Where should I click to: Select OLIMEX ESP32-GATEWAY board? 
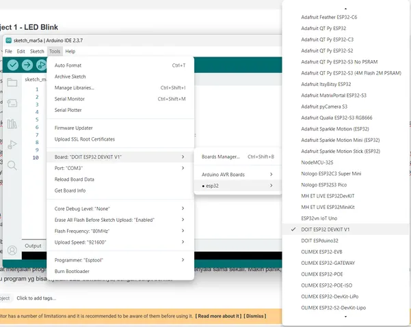(x=345, y=263)
